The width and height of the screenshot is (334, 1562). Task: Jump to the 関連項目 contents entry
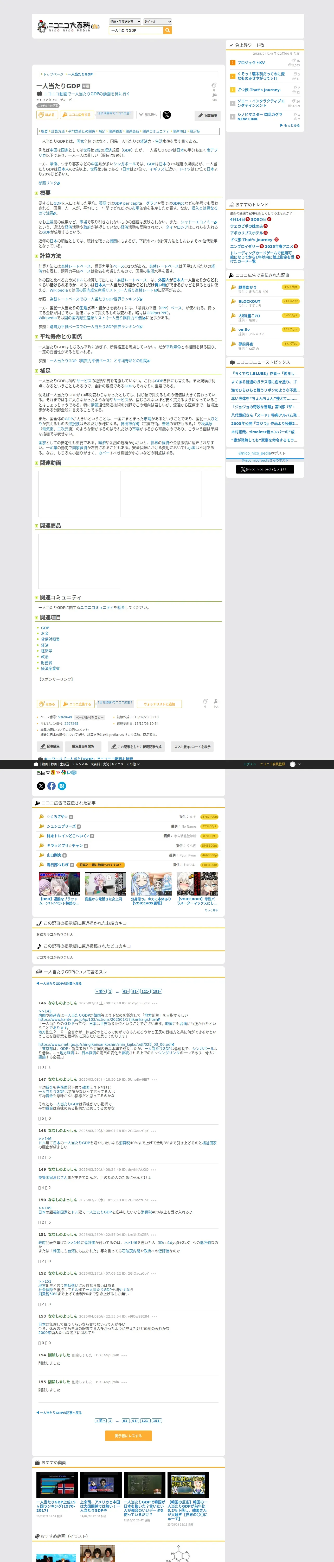pyautogui.click(x=179, y=131)
